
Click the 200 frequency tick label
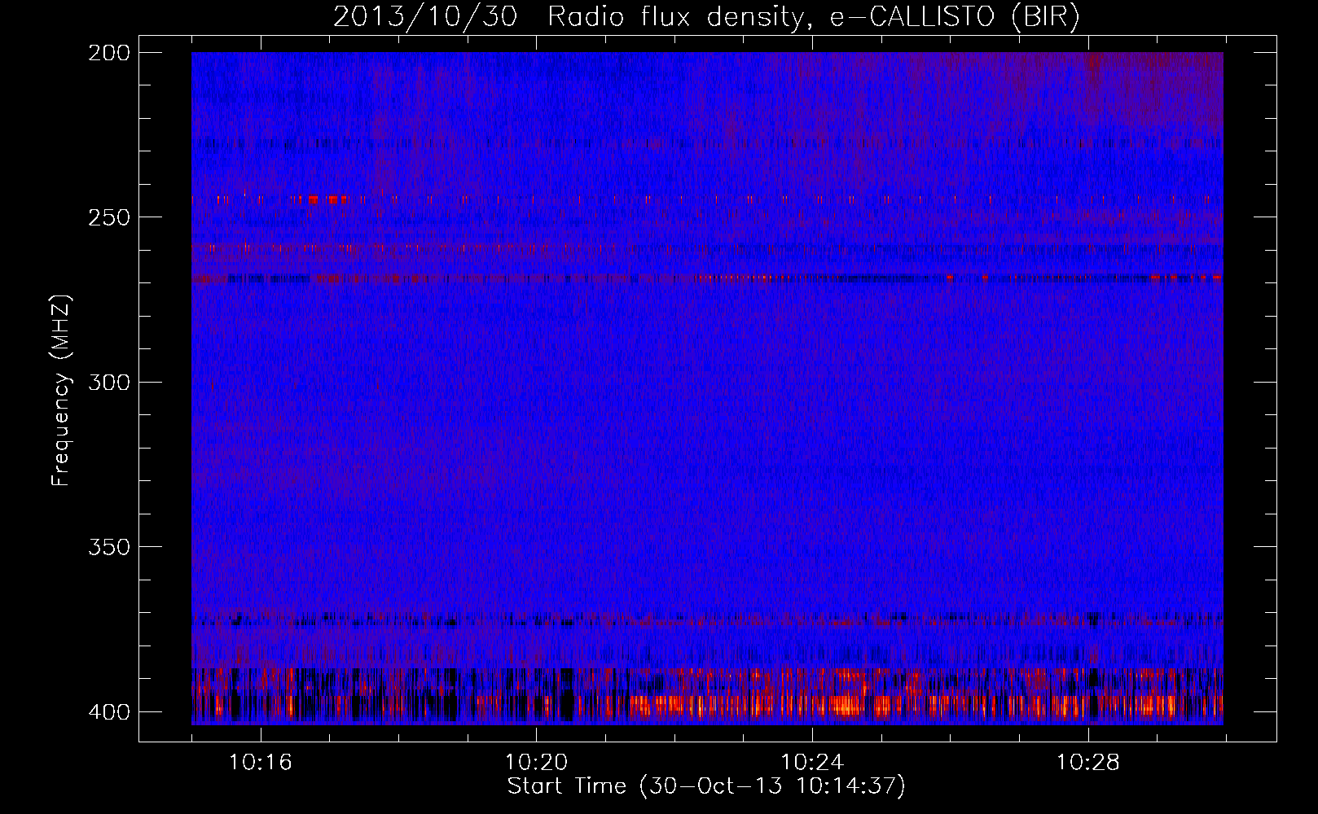109,53
